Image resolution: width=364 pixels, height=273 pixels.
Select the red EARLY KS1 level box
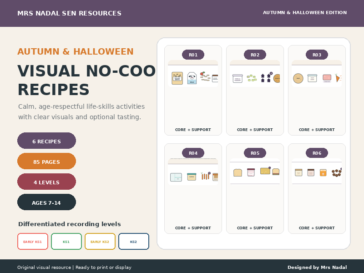click(33, 242)
